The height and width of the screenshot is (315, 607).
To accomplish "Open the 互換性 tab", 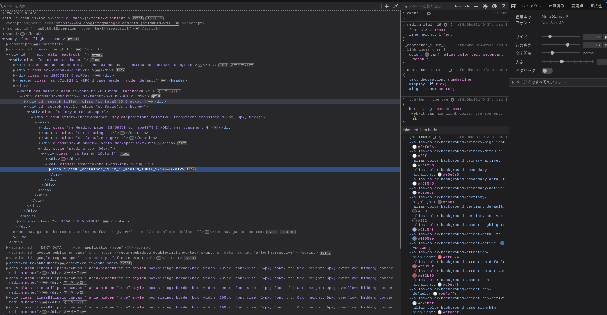I will coord(596,6).
